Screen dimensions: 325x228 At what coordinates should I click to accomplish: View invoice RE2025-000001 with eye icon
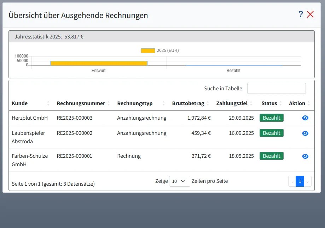[x=305, y=156]
